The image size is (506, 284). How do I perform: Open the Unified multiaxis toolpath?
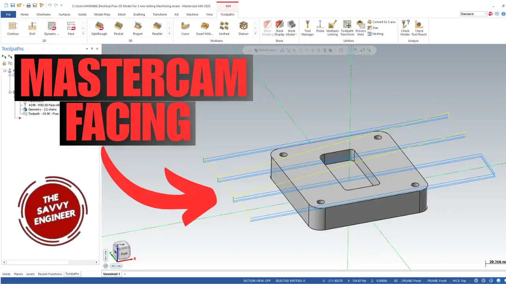pos(224,28)
